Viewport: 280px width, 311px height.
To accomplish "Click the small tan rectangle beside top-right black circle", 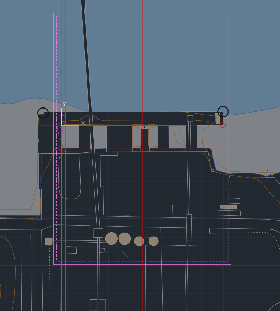I will pos(218,118).
